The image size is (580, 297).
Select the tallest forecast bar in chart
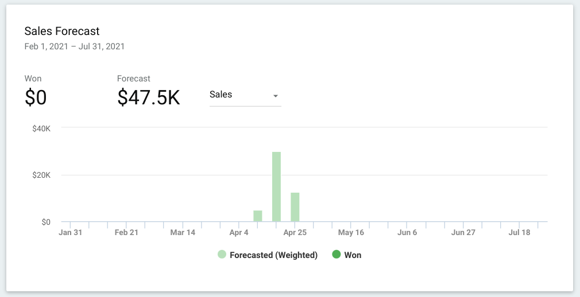(276, 186)
